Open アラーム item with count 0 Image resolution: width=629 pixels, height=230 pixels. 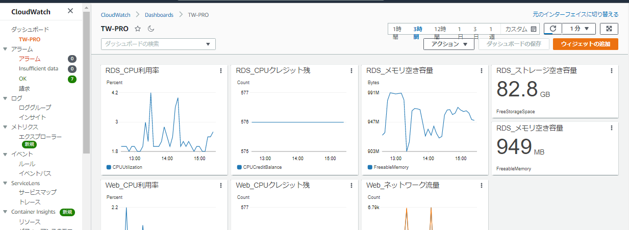click(30, 59)
